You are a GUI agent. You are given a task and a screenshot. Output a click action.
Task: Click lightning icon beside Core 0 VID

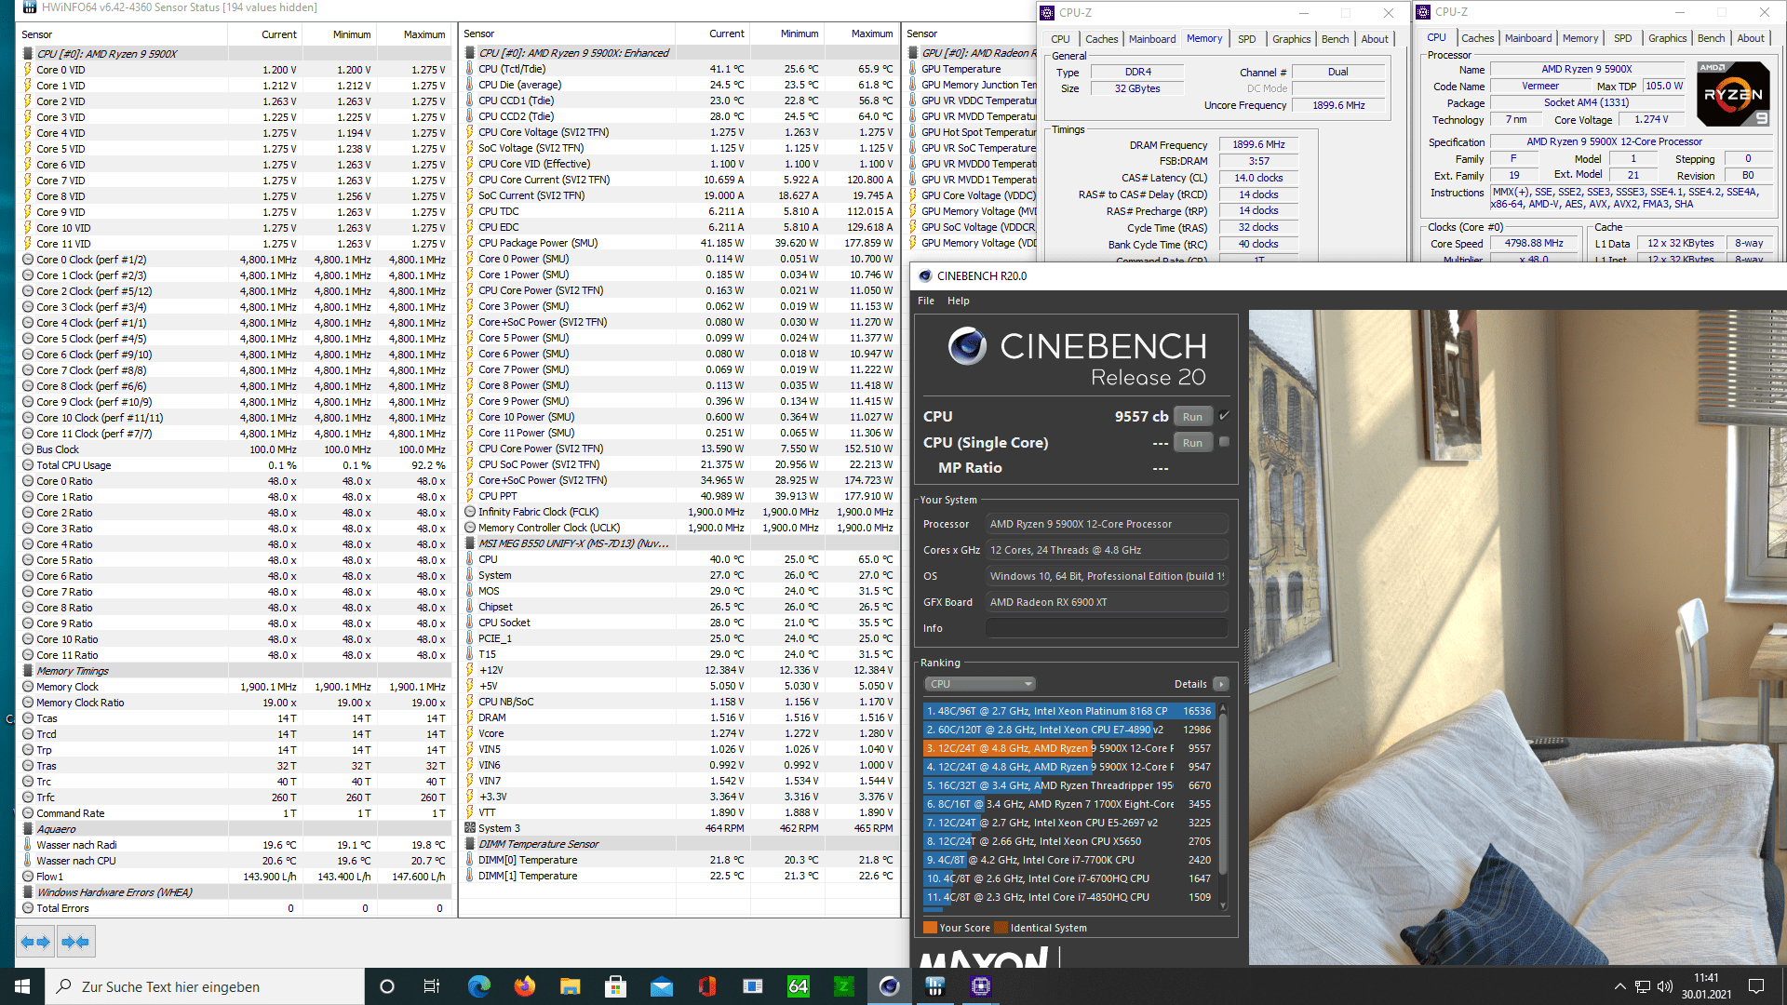pos(28,70)
